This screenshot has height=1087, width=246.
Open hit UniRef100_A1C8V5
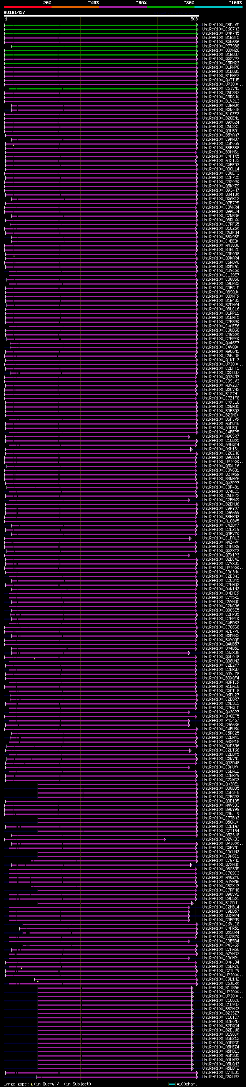(x=221, y=521)
